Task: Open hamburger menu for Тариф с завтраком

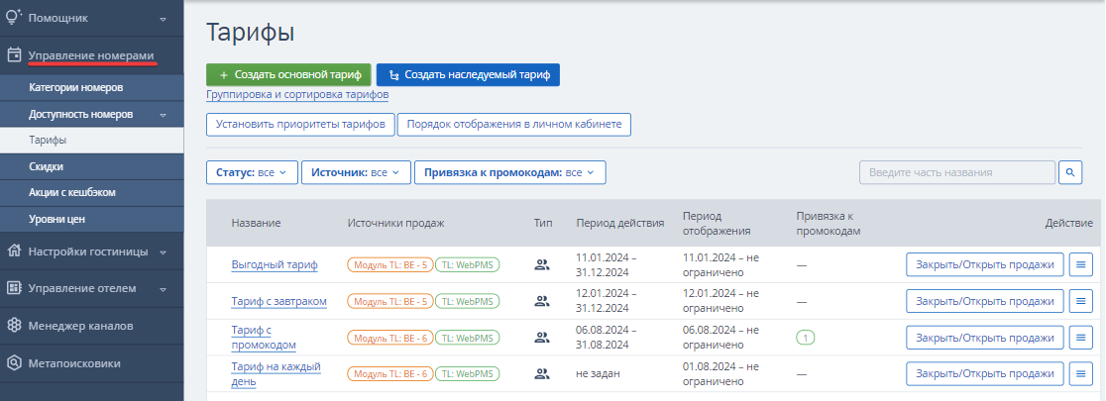Action: pos(1080,301)
